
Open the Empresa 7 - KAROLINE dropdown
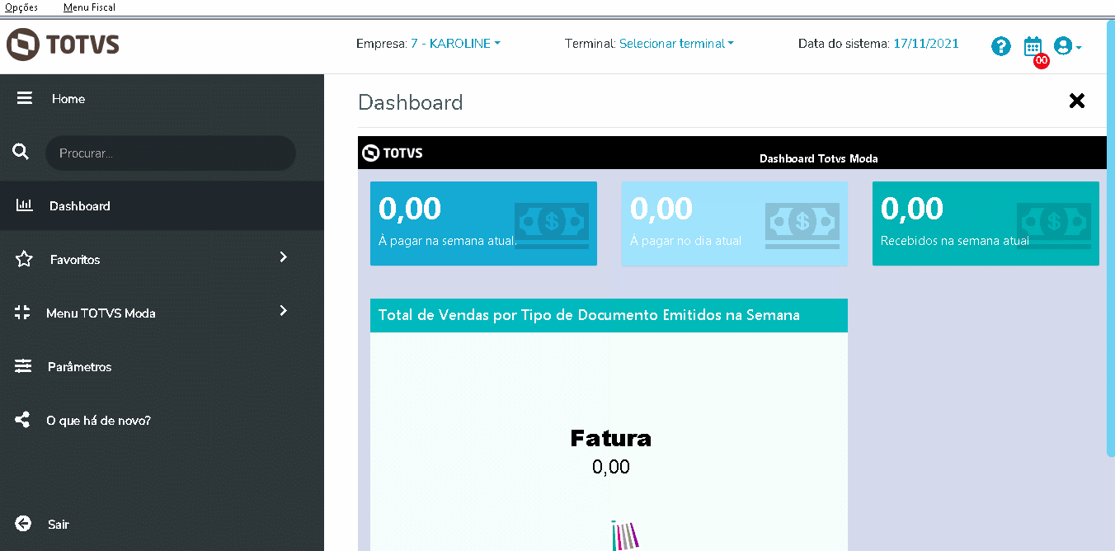coord(455,44)
